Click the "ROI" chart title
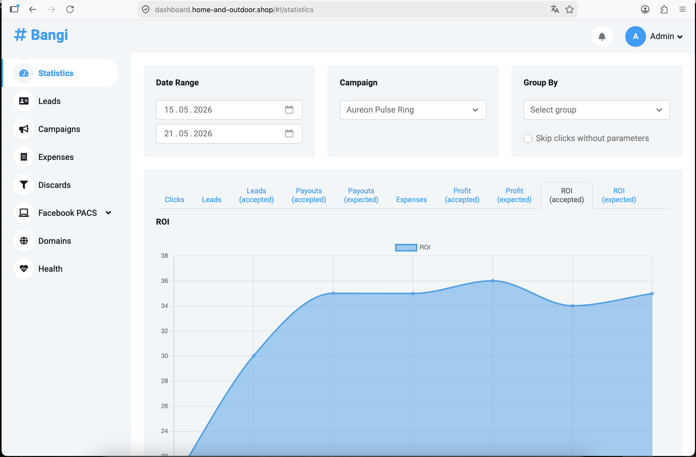Screen dimensions: 696x457 (x=162, y=222)
